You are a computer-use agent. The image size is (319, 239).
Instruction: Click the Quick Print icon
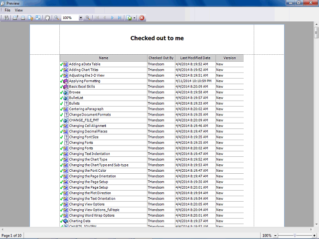click(x=23, y=18)
